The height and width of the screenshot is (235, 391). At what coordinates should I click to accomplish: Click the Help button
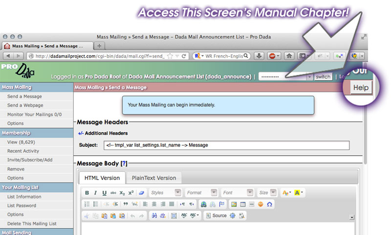tap(362, 88)
